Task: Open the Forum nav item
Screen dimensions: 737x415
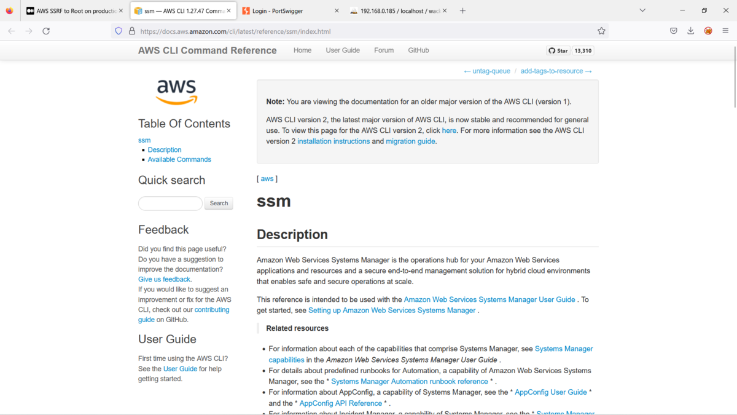Action: point(384,50)
